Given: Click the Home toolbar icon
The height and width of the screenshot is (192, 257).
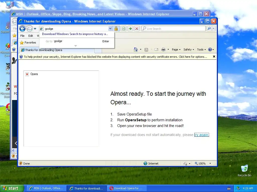Looking at the screenshot, I should pos(136,49).
